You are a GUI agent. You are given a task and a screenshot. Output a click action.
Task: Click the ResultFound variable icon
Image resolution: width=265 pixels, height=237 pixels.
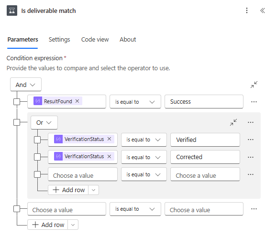click(x=38, y=101)
